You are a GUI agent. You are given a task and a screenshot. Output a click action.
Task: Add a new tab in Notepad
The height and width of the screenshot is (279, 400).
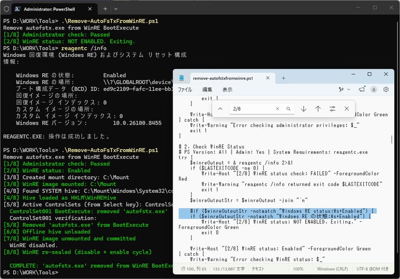(x=283, y=78)
